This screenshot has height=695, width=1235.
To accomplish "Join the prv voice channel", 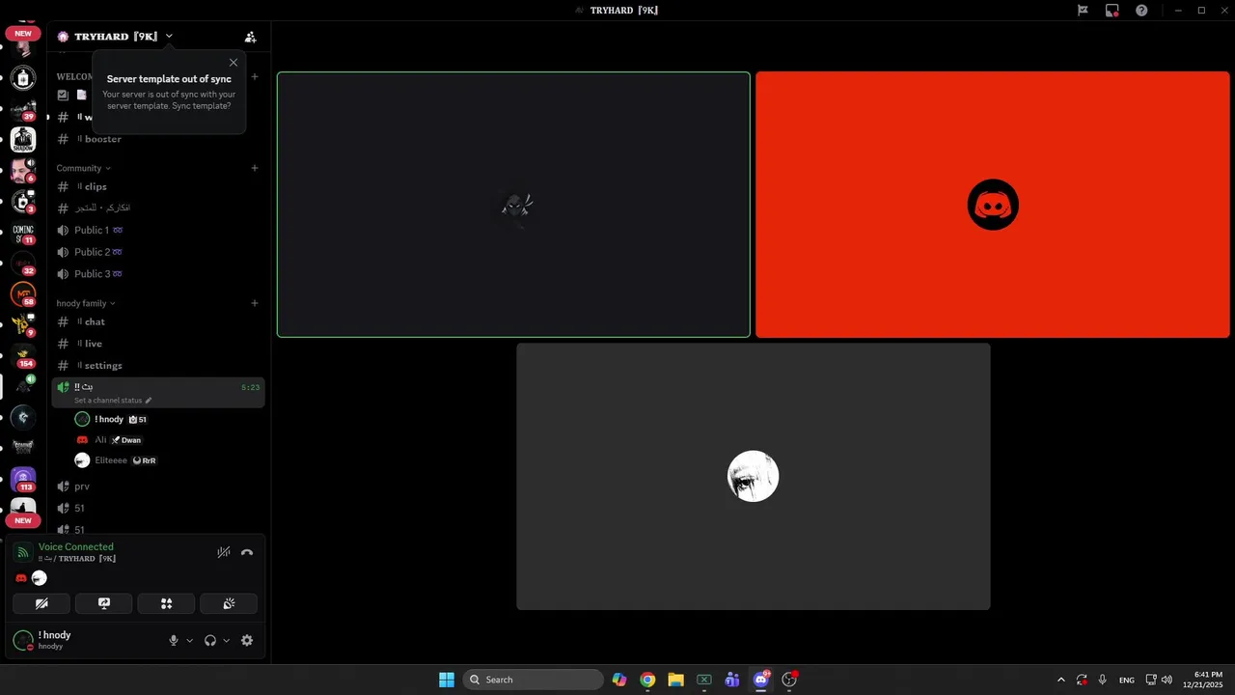I will coord(158,486).
